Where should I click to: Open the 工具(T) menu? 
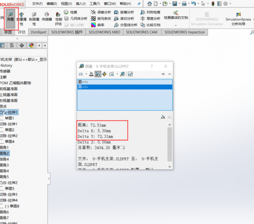[95, 4]
